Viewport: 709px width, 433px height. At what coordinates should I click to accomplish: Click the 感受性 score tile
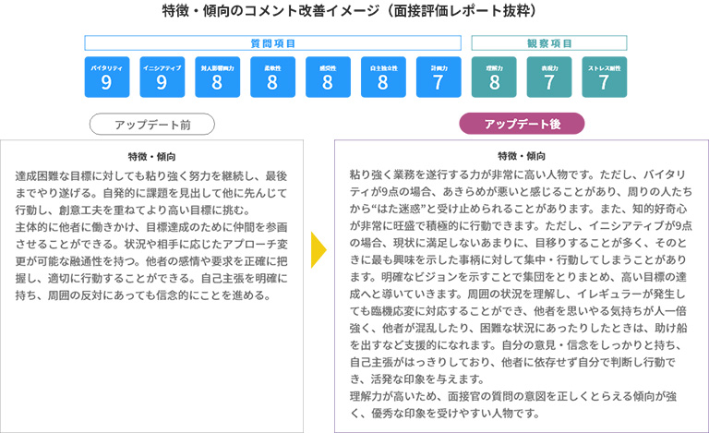[x=328, y=78]
